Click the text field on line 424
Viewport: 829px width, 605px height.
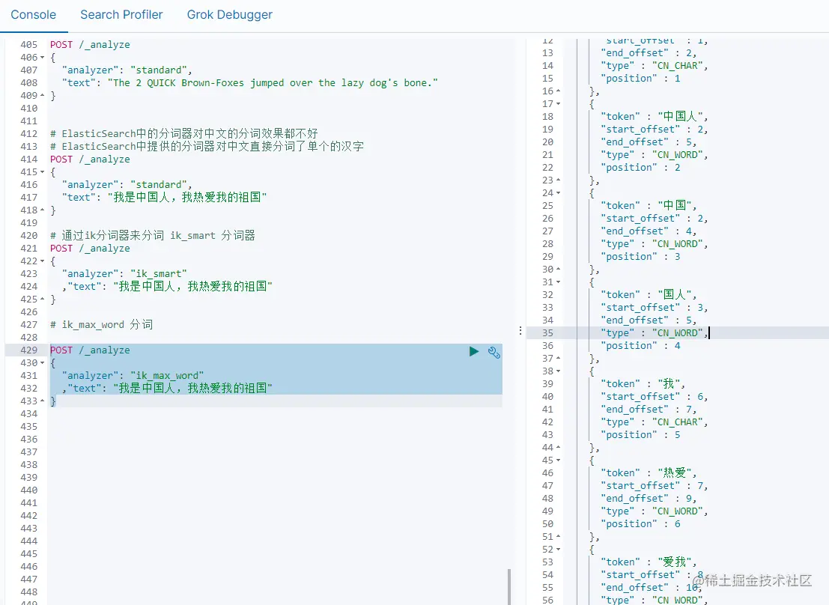pos(167,286)
